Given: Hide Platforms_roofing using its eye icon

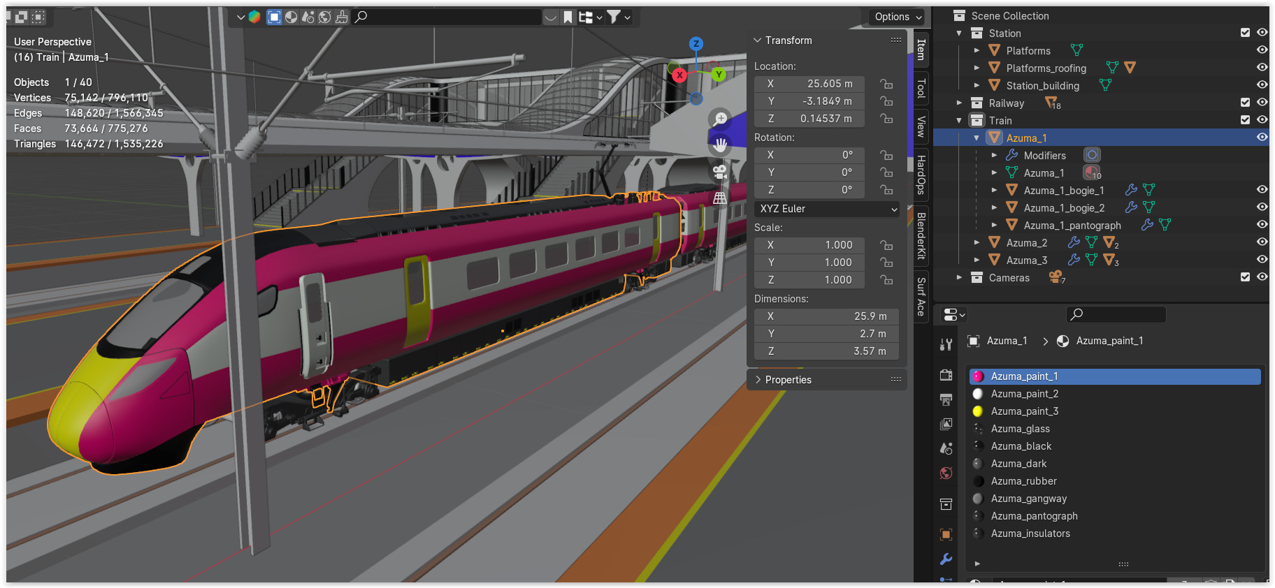Looking at the screenshot, I should (1262, 68).
